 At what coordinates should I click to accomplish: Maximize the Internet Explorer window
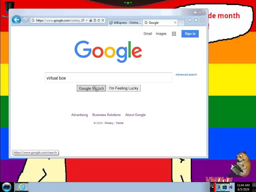click(199, 13)
